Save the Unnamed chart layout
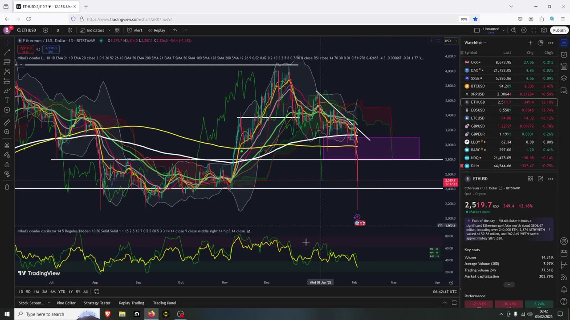The height and width of the screenshot is (320, 570). pyautogui.click(x=491, y=32)
